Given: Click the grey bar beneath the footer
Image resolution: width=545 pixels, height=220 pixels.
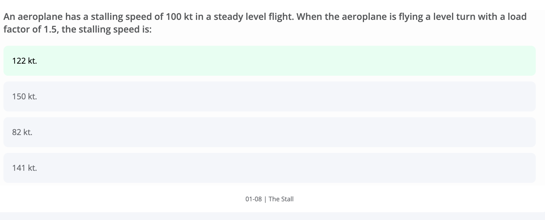Looking at the screenshot, I should point(272,216).
